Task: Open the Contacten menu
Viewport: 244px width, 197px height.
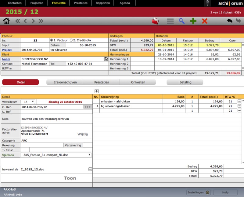Action: point(15,3)
